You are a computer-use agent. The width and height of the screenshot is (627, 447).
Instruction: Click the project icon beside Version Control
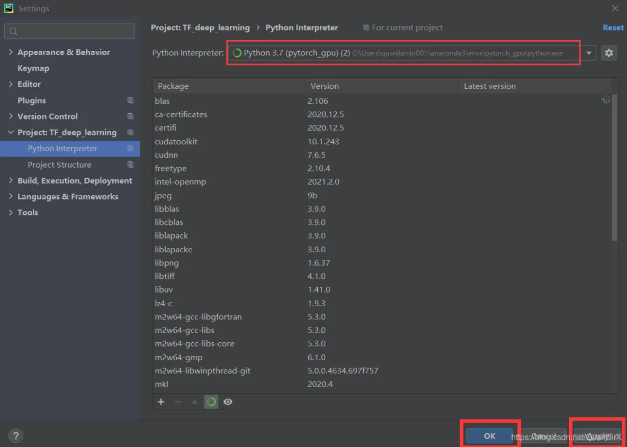click(x=130, y=116)
